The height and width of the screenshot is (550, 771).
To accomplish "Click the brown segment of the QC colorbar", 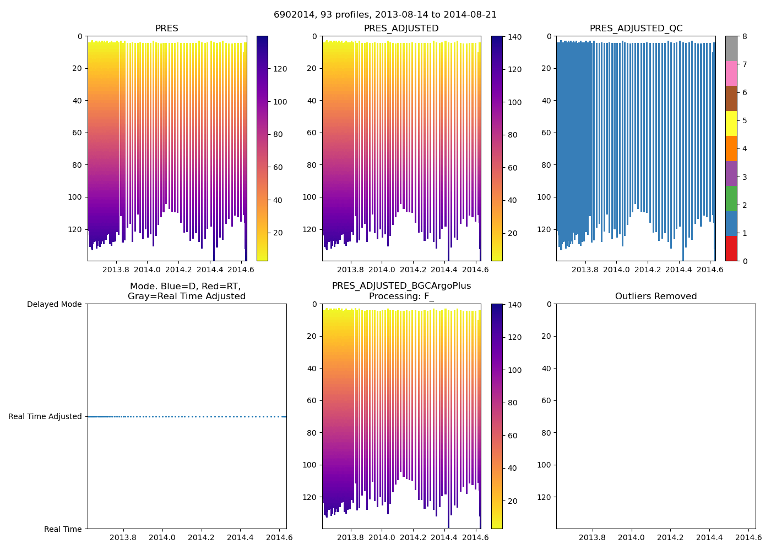I will point(731,98).
